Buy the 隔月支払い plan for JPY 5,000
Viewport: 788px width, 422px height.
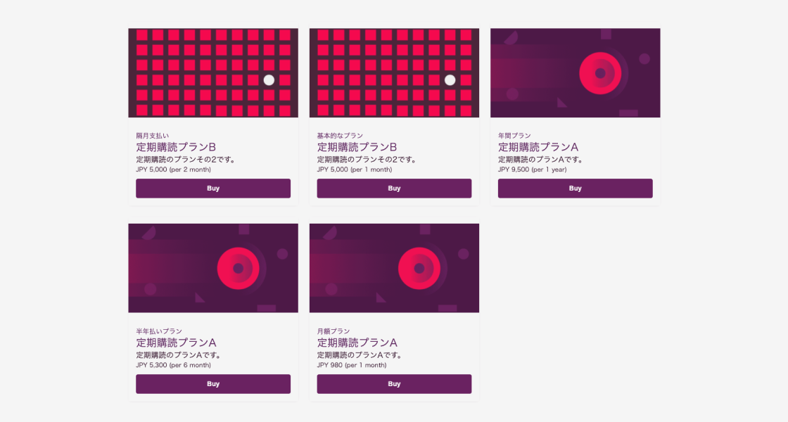tap(213, 188)
